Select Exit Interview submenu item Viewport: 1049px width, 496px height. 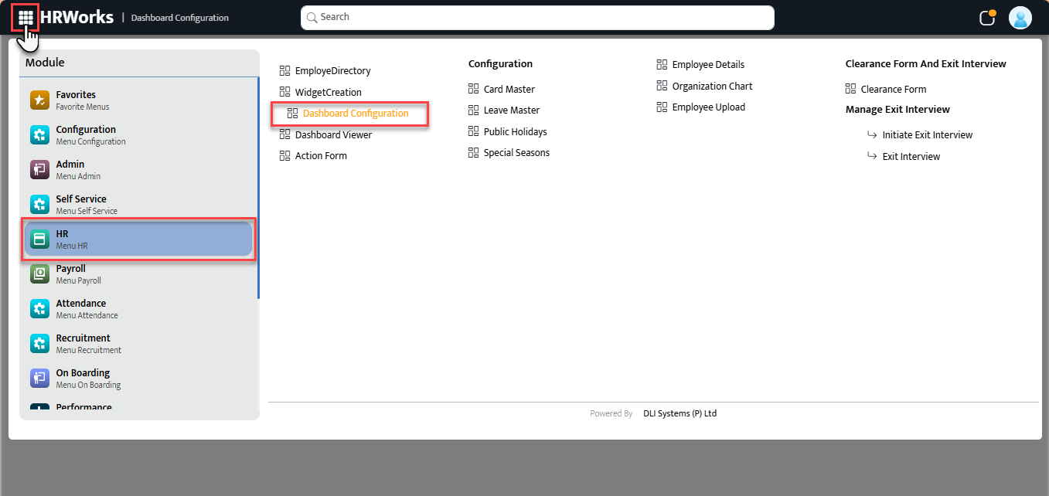click(911, 157)
